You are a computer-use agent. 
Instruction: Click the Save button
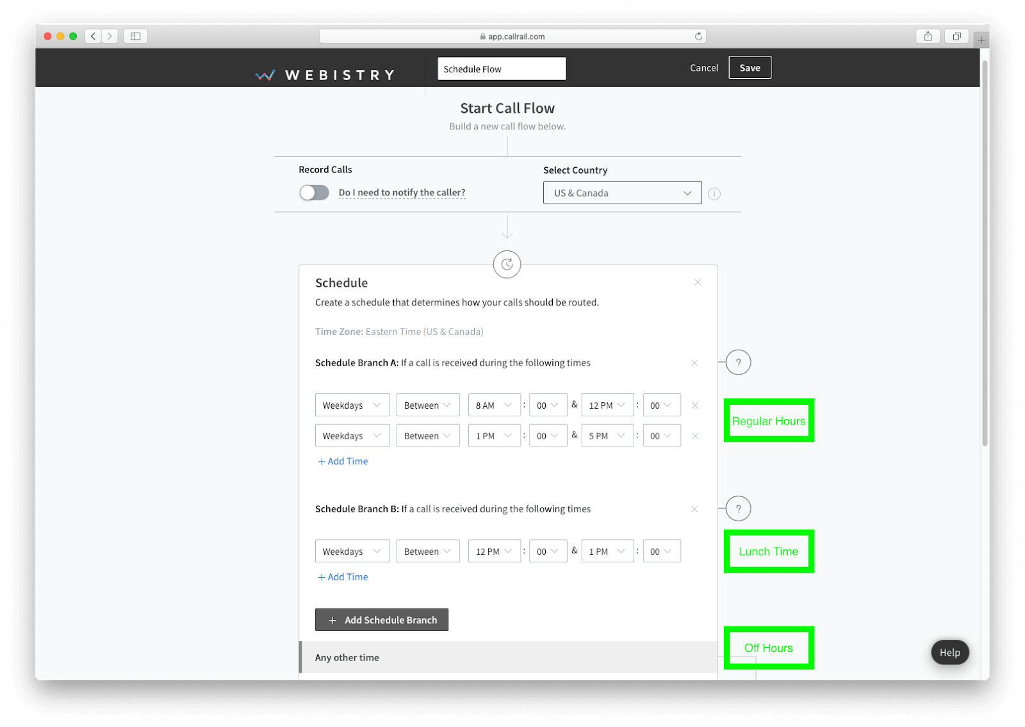pyautogui.click(x=750, y=68)
